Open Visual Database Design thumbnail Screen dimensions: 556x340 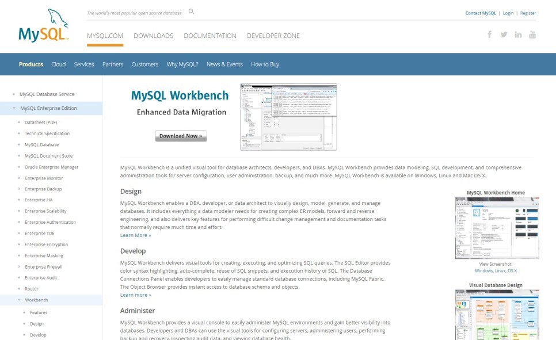(x=497, y=315)
